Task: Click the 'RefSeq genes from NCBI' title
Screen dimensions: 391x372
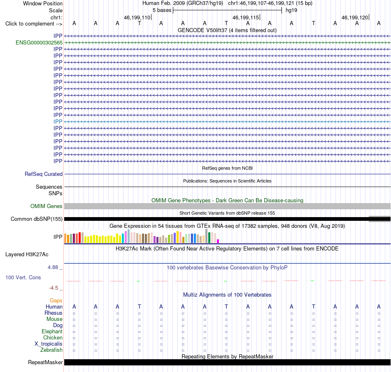Action: 227,168
